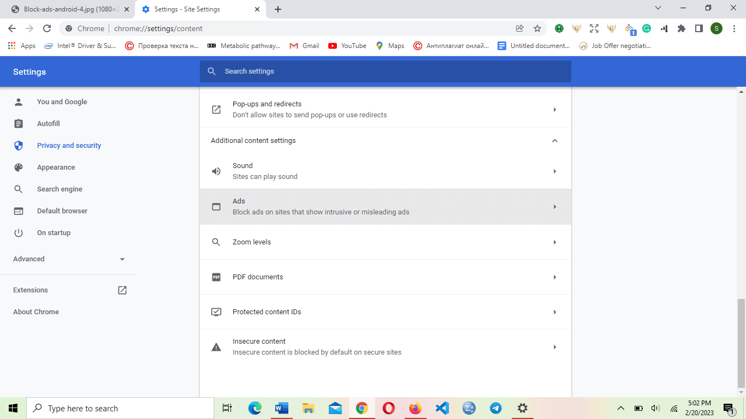Screen dimensions: 746x419
Task: Open the Apps bookmark grid
Action: point(22,46)
